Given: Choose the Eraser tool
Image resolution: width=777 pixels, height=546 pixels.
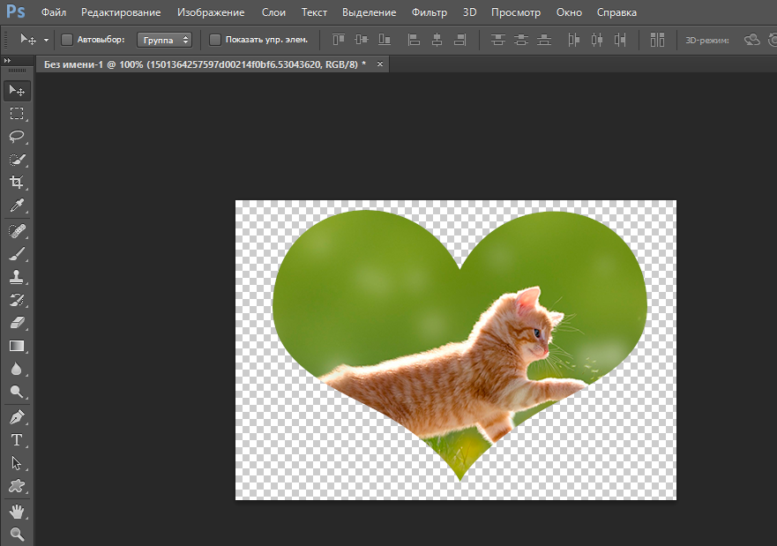Looking at the screenshot, I should click(x=17, y=323).
